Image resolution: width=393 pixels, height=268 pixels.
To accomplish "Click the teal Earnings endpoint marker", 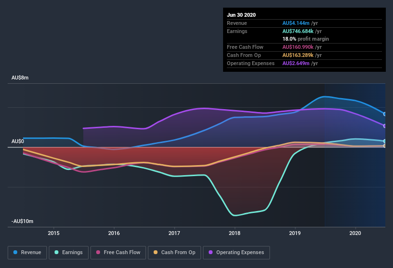I will pos(385,141).
